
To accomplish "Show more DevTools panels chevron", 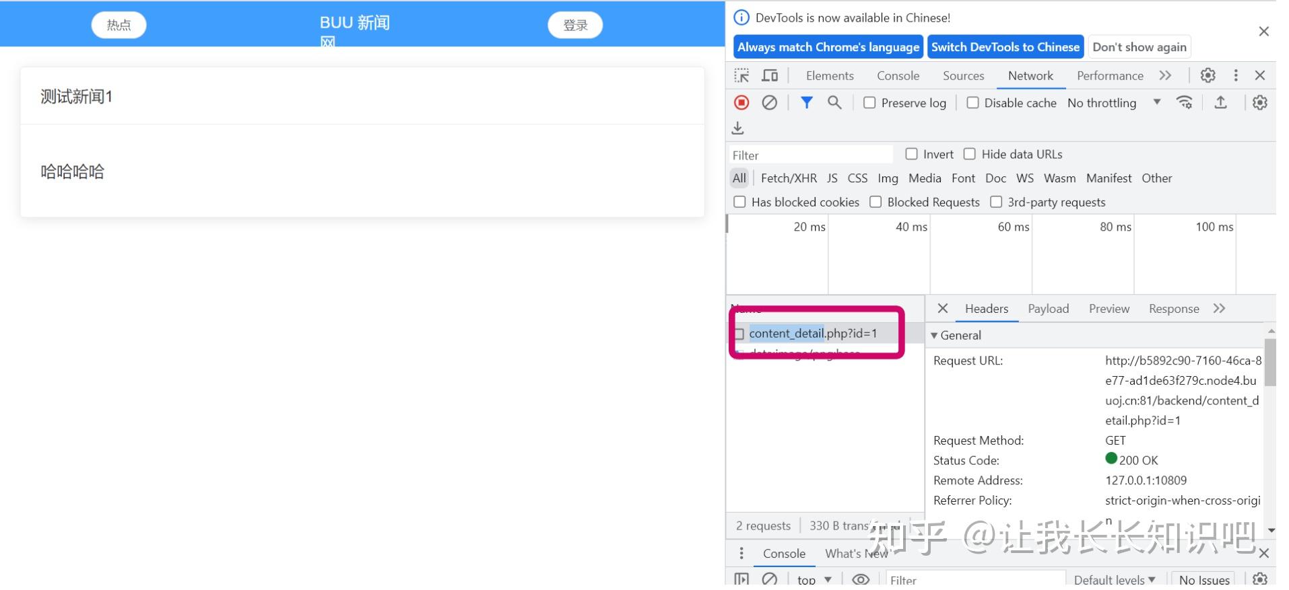I will pyautogui.click(x=1165, y=75).
